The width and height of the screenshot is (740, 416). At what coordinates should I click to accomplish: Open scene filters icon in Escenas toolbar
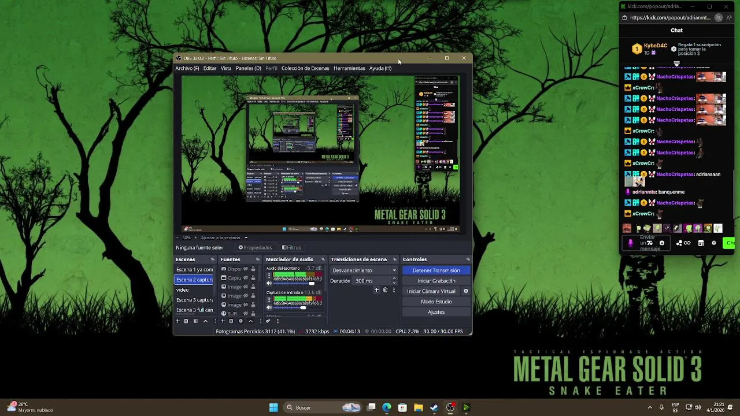195,321
